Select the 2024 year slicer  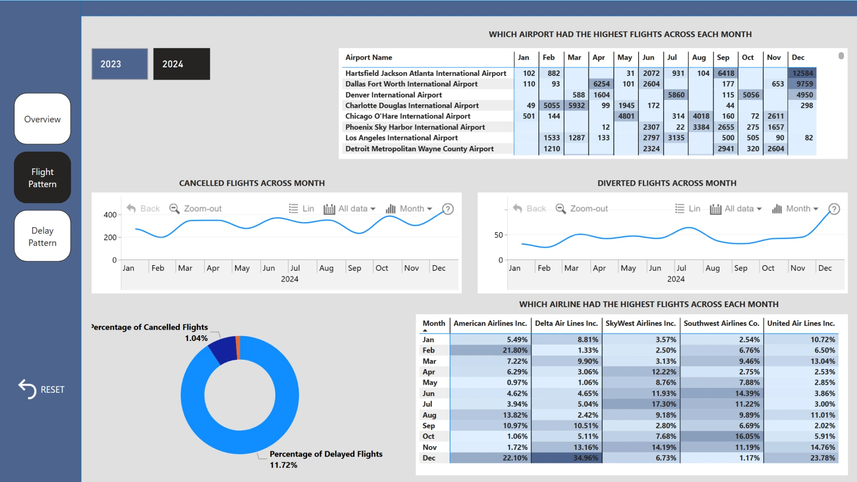182,64
